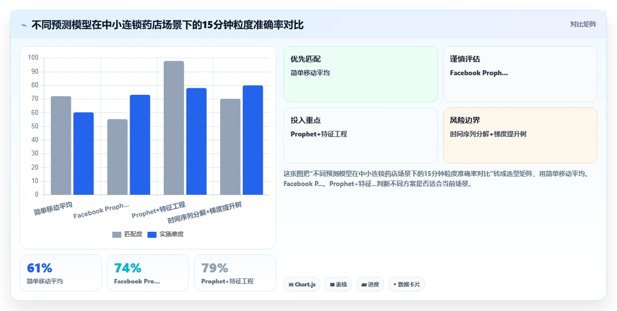Click the x-axis label 时间序列分解+梯度提升树
This screenshot has width=617, height=311.
205,213
